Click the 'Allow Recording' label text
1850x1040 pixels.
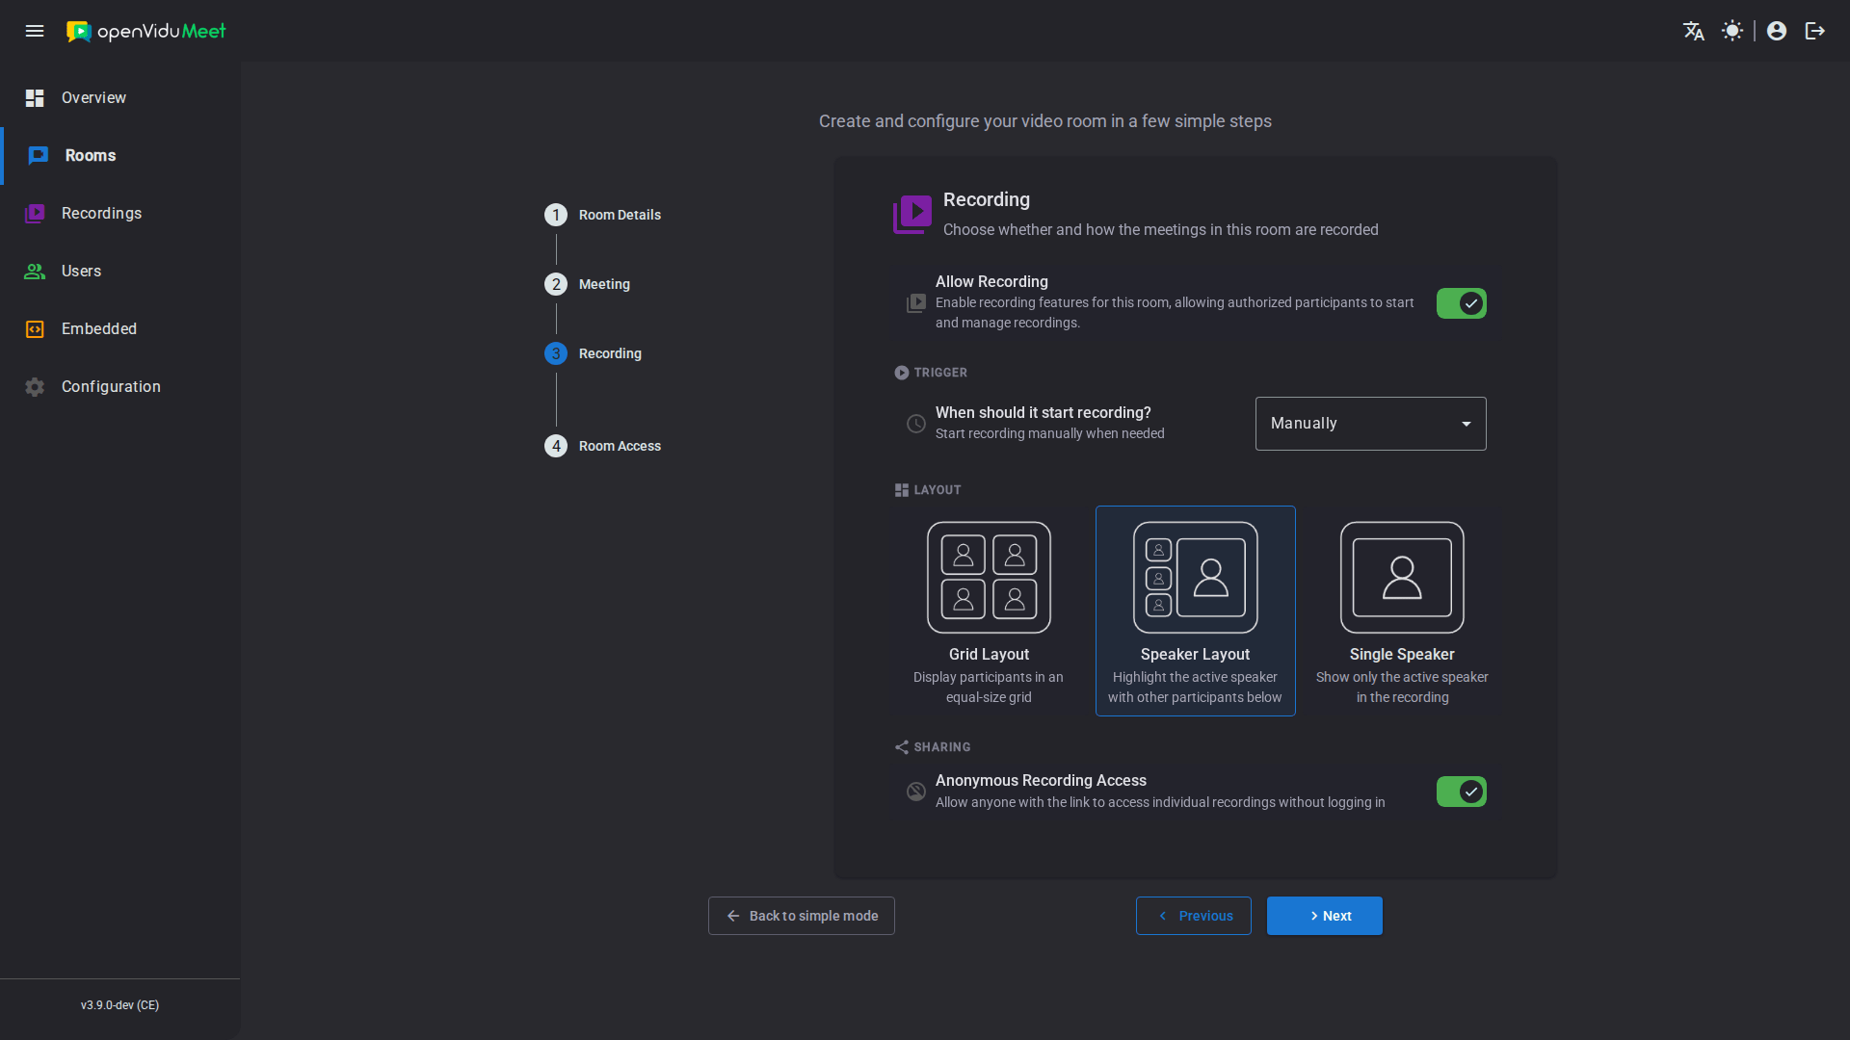coord(991,282)
